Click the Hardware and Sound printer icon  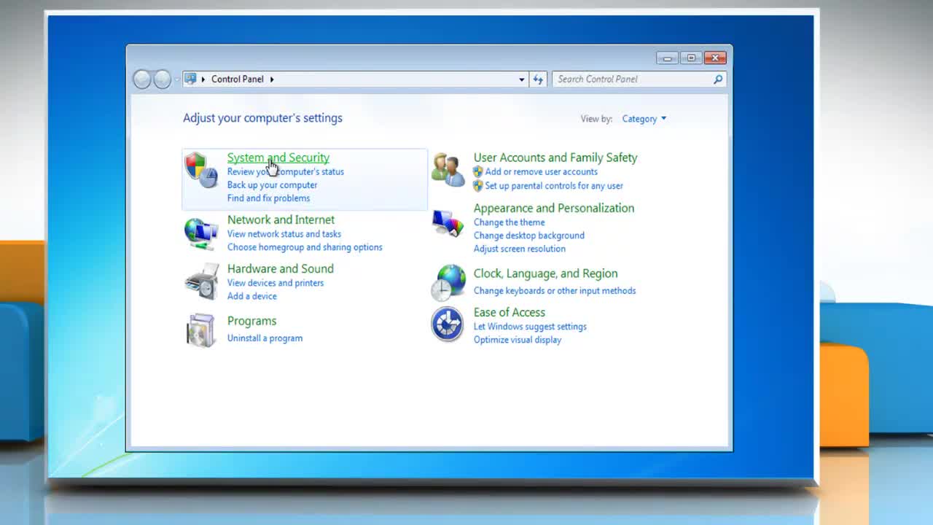click(201, 281)
